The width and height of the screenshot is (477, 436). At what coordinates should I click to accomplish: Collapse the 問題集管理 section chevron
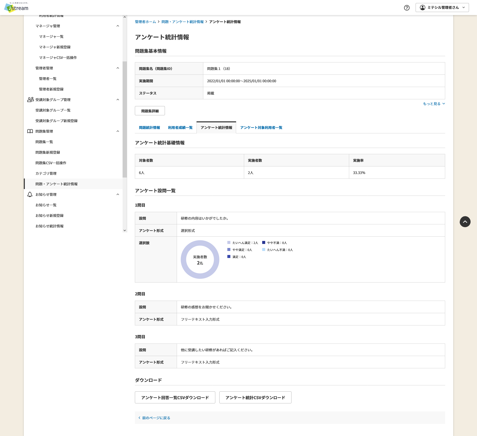(x=118, y=131)
